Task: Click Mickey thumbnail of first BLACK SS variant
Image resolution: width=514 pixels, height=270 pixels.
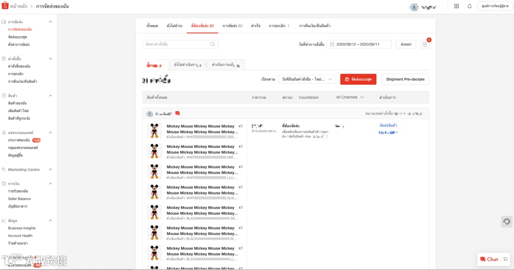Action: [154, 212]
